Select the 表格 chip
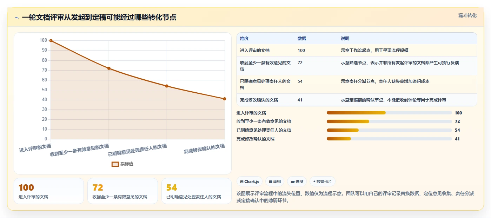The image size is (491, 218). point(275,181)
